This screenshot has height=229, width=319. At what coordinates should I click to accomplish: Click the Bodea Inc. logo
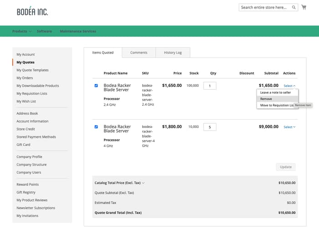[x=32, y=11]
